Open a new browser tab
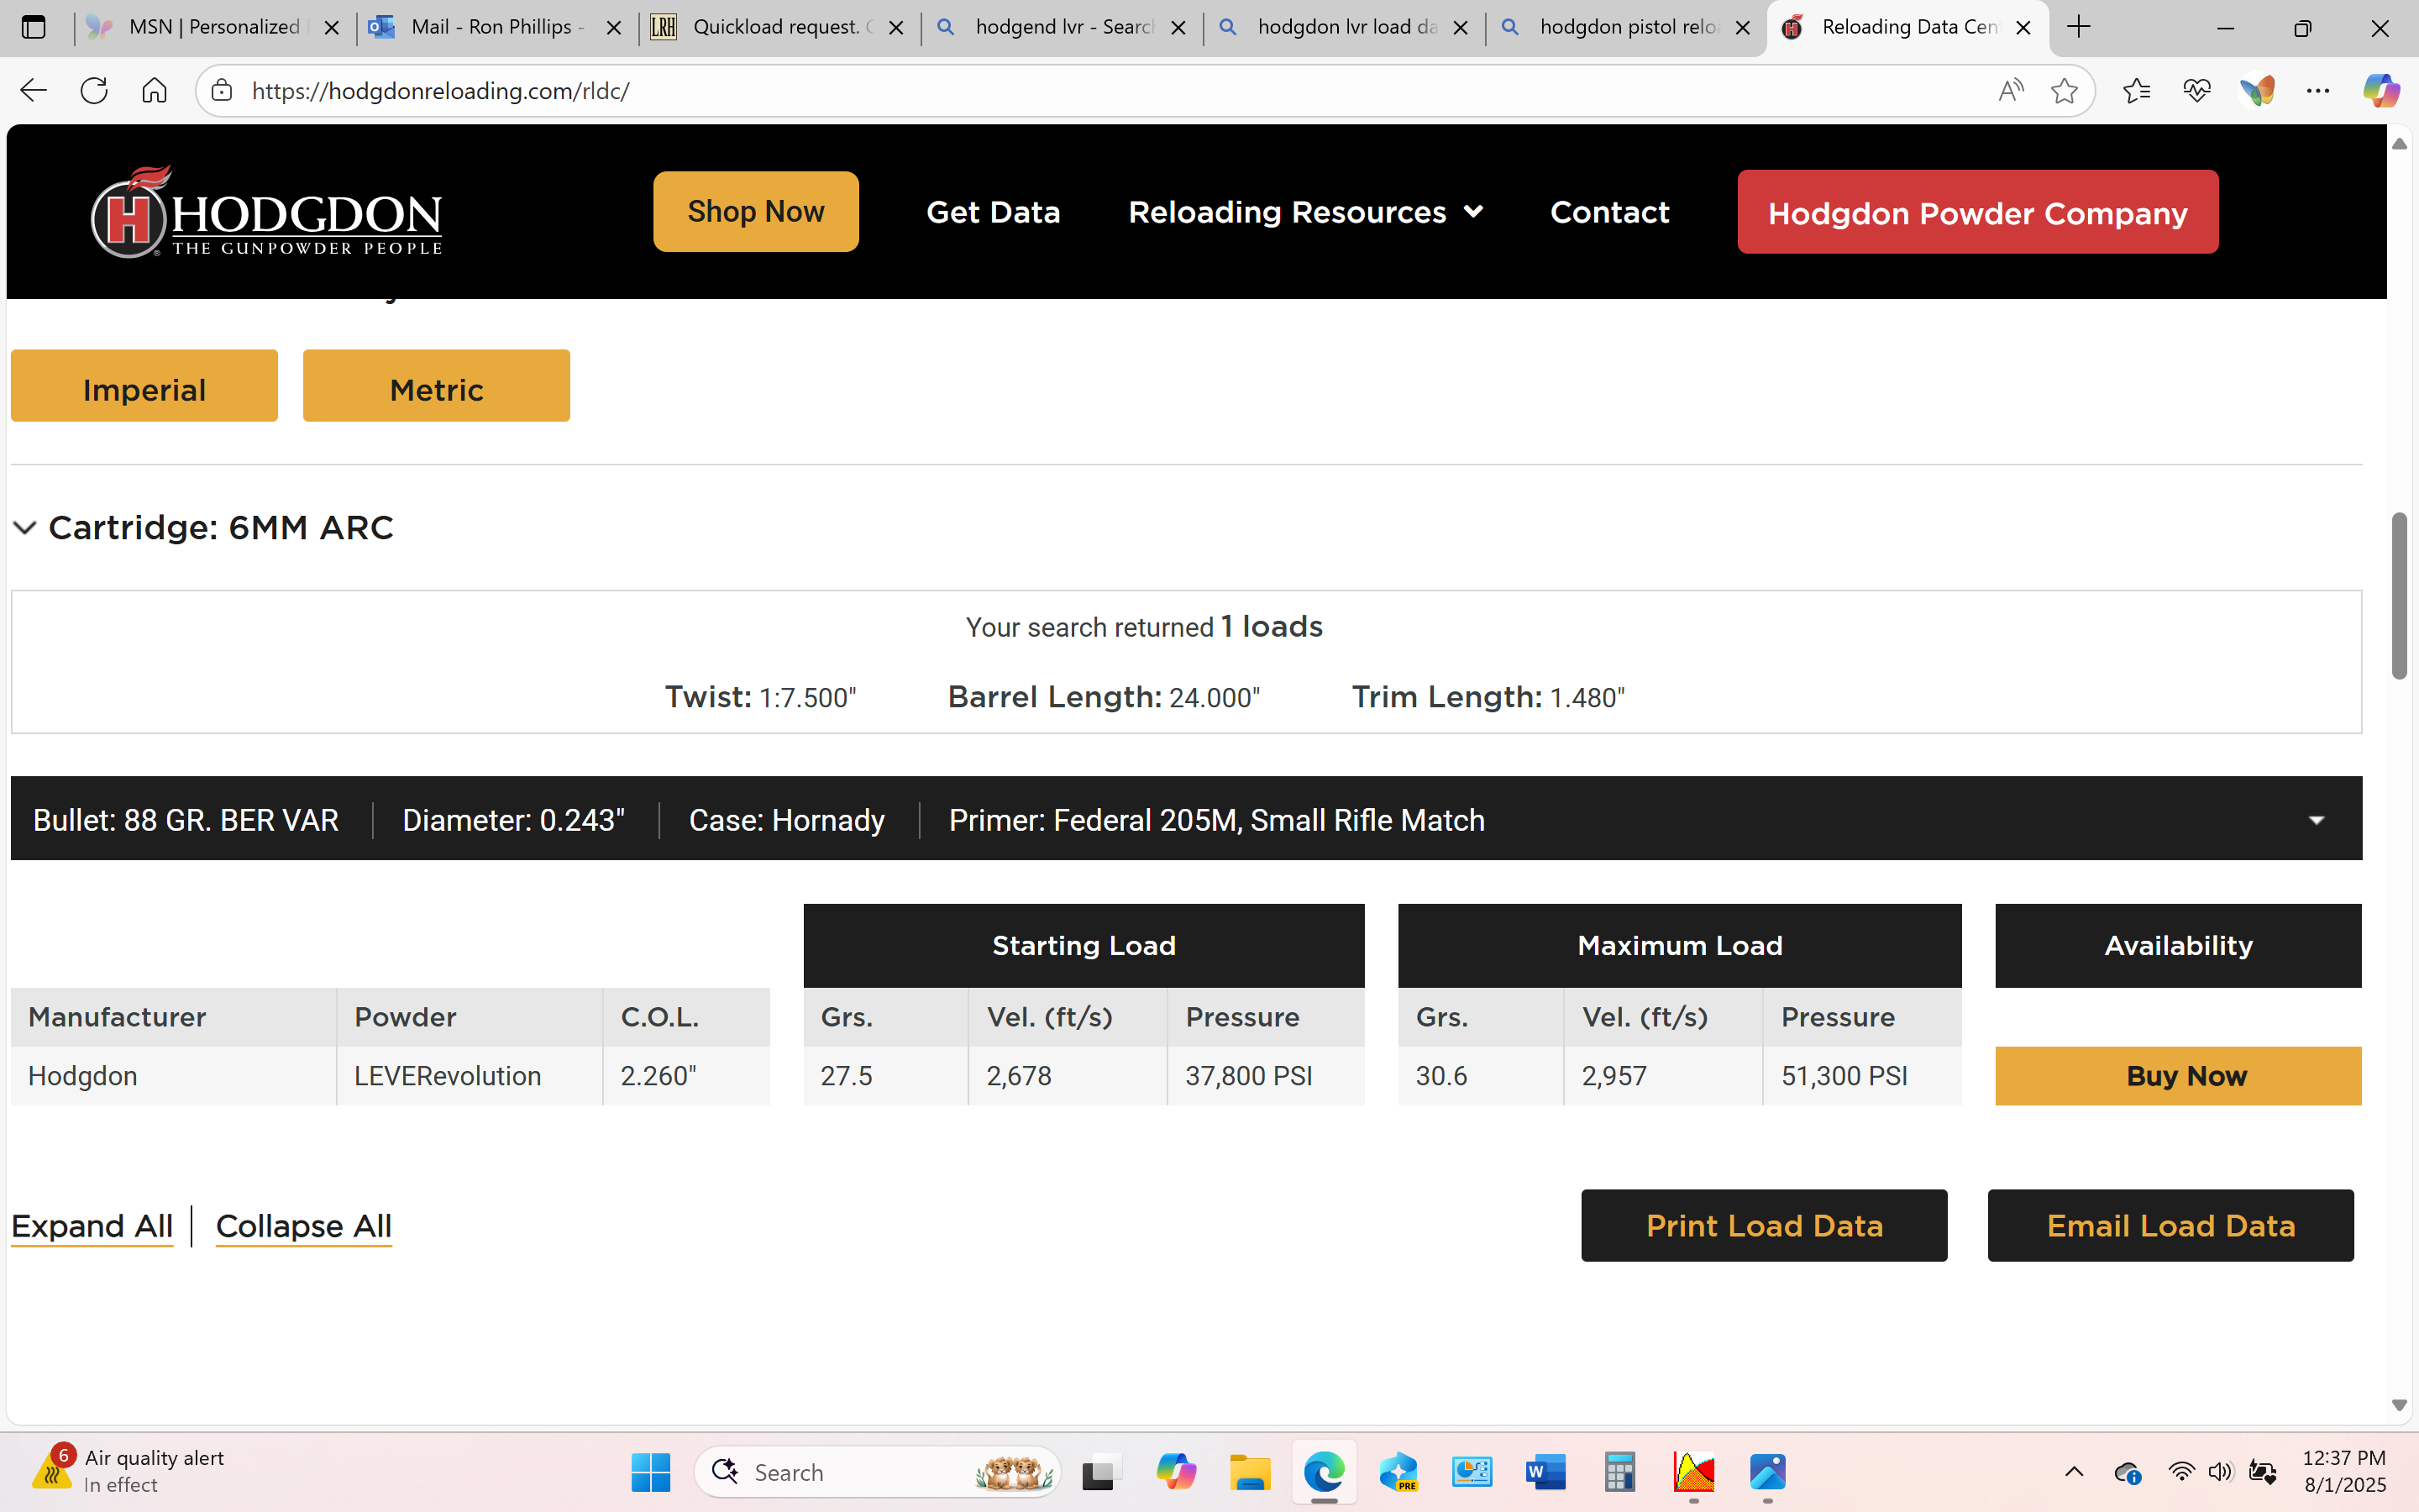The width and height of the screenshot is (2419, 1512). [x=2079, y=27]
